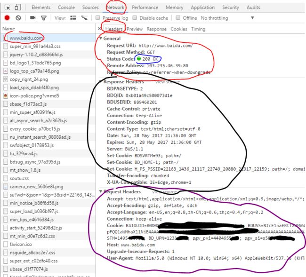Image resolution: width=306 pixels, height=277 pixels.
Task: Switch to the Application tab
Action: 203,8
